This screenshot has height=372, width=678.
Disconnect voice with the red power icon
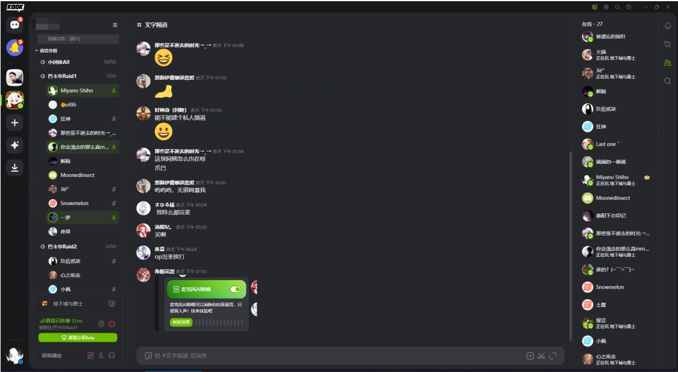coord(112,324)
